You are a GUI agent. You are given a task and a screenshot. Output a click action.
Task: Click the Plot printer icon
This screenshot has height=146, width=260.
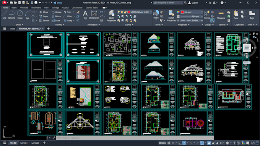(x=36, y=3)
